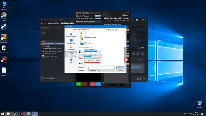
Task: Click the Открыть button
Action: click(121, 68)
